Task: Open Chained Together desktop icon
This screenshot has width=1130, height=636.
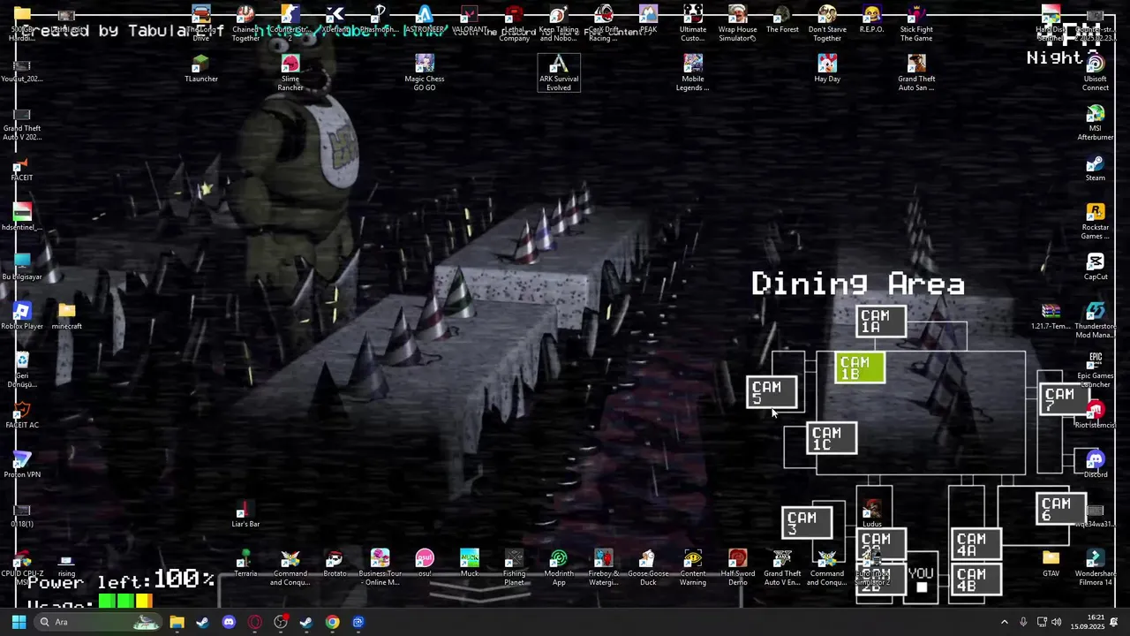Action: click(x=245, y=23)
